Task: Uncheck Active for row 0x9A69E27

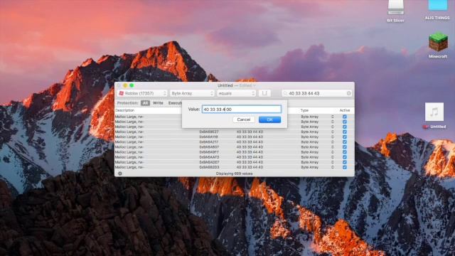Action: coord(344,132)
